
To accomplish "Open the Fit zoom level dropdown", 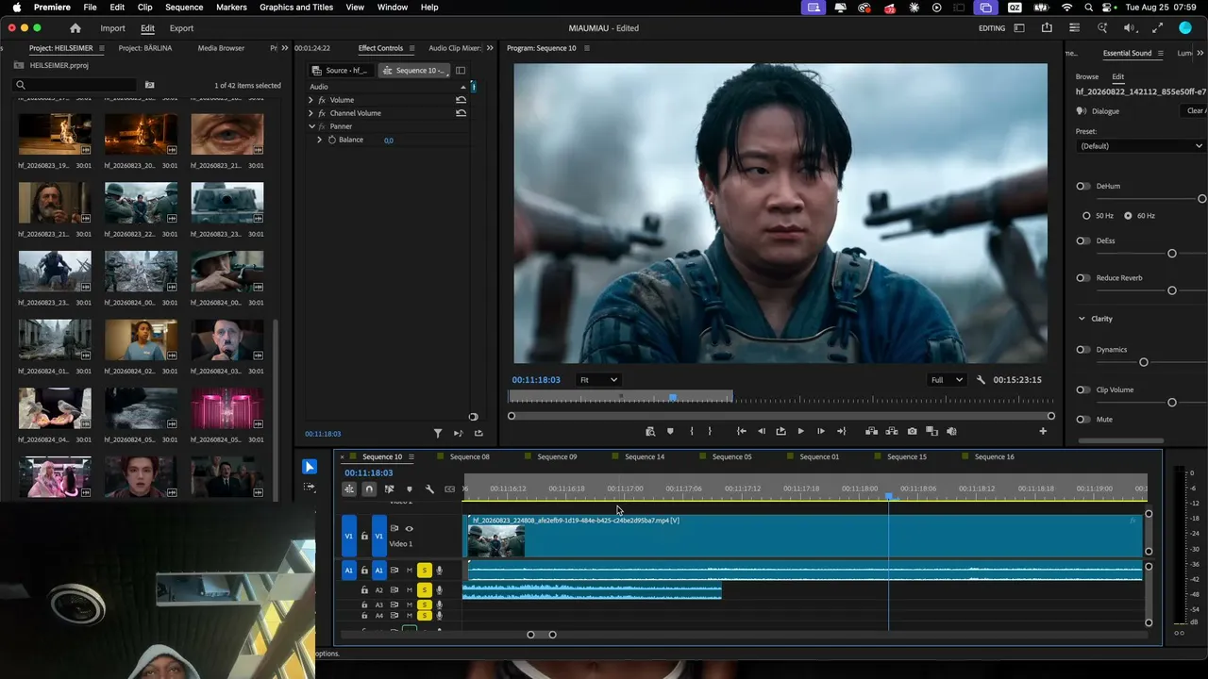I will (x=598, y=380).
